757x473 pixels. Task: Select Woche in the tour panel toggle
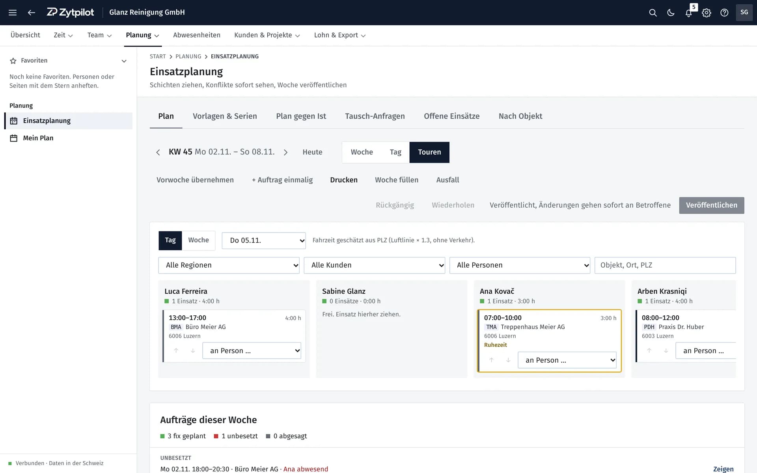point(198,240)
